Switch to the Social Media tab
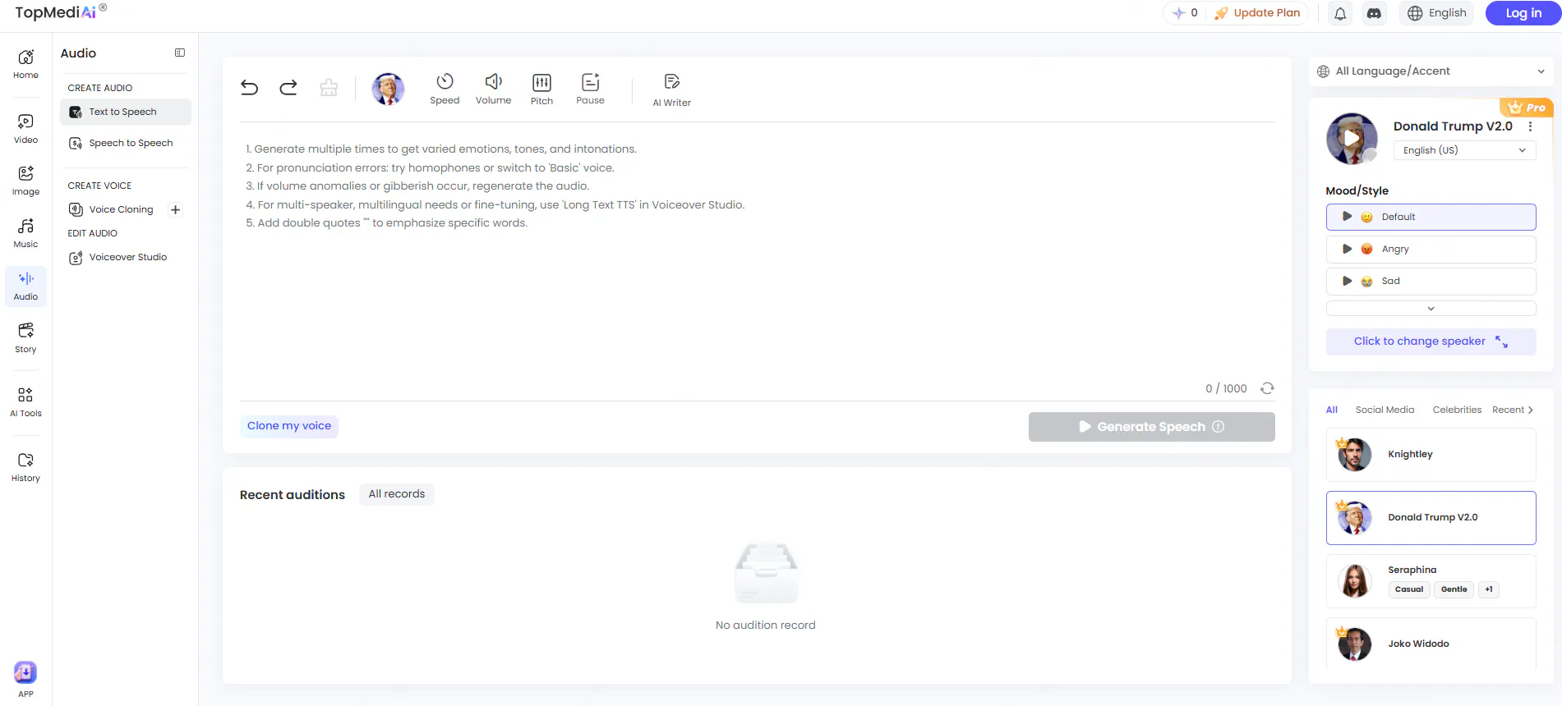The height and width of the screenshot is (706, 1562). click(1385, 410)
